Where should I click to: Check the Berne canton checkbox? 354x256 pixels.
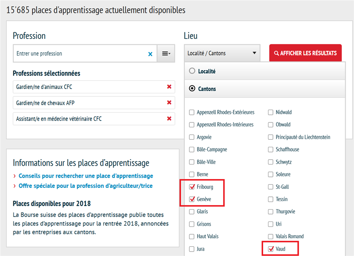point(192,175)
